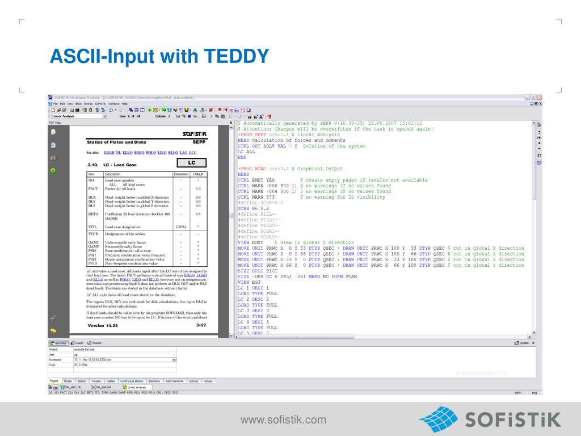581x436 pixels.
Task: Open the Edit menu
Action: [x=62, y=104]
